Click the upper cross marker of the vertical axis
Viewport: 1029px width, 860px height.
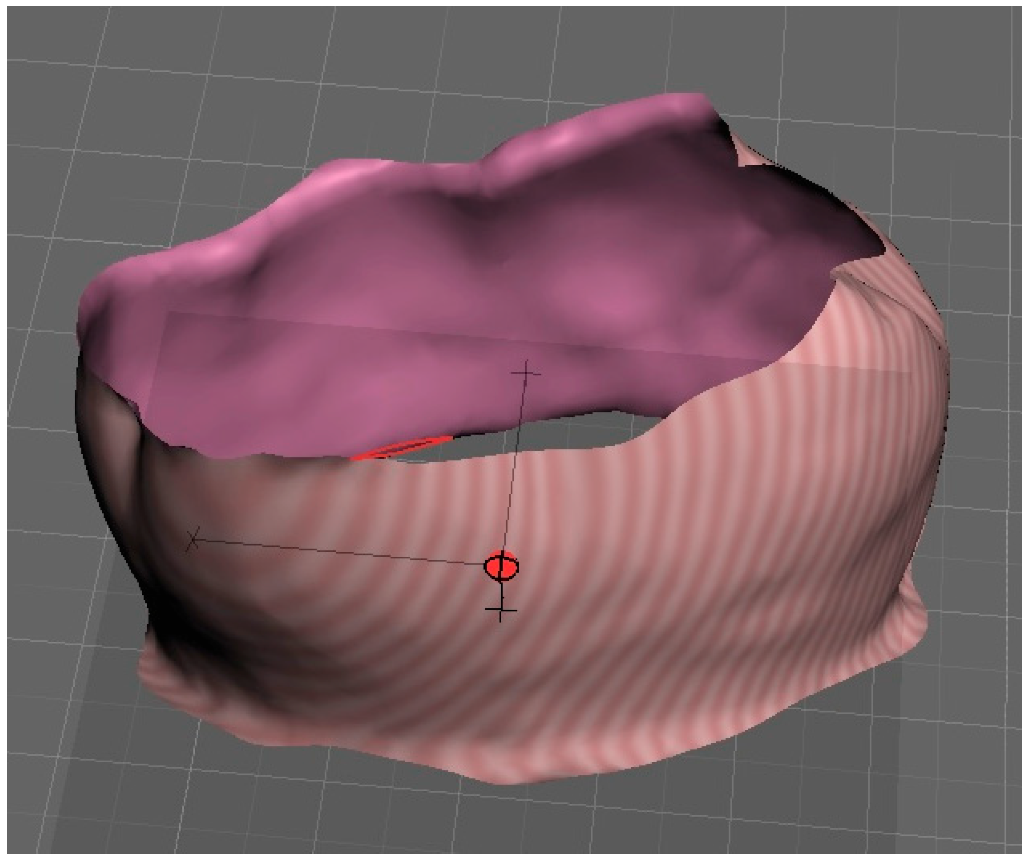click(526, 374)
